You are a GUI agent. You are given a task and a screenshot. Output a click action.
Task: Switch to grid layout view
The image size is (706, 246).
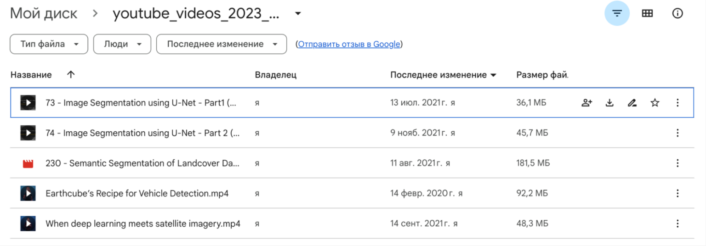tap(647, 14)
